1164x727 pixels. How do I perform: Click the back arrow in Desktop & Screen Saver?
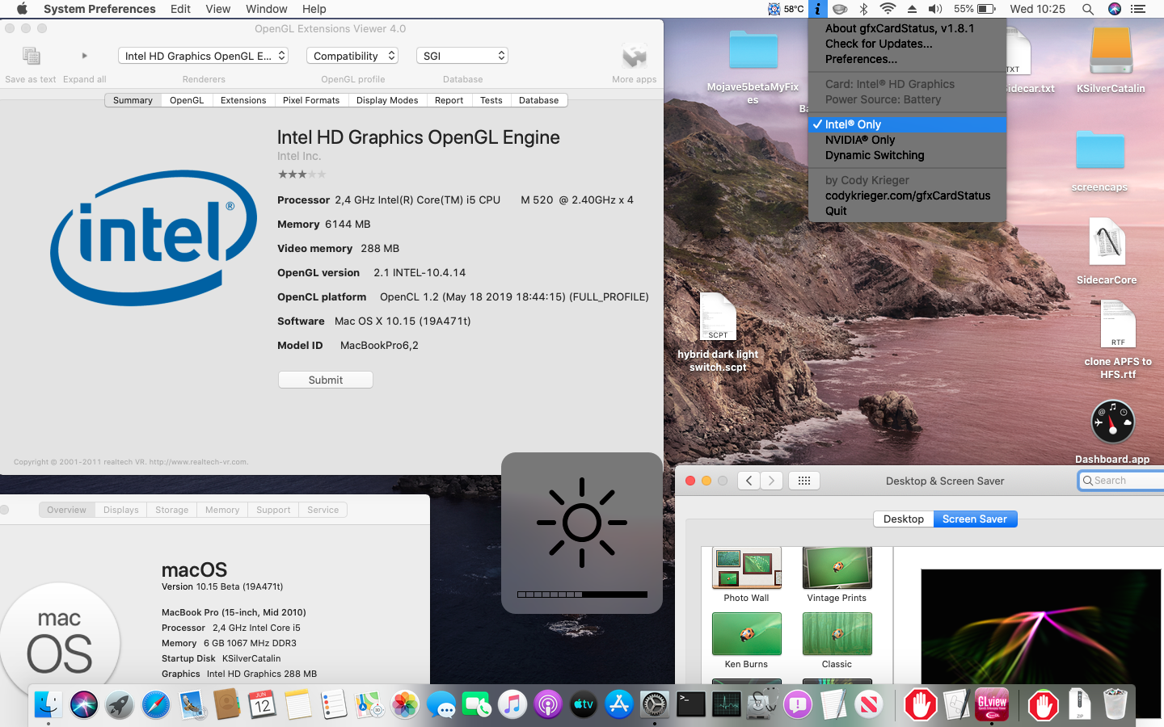point(749,481)
